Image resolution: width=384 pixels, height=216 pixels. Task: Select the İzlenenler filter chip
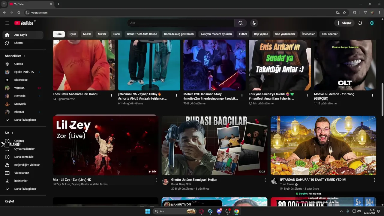click(x=308, y=34)
